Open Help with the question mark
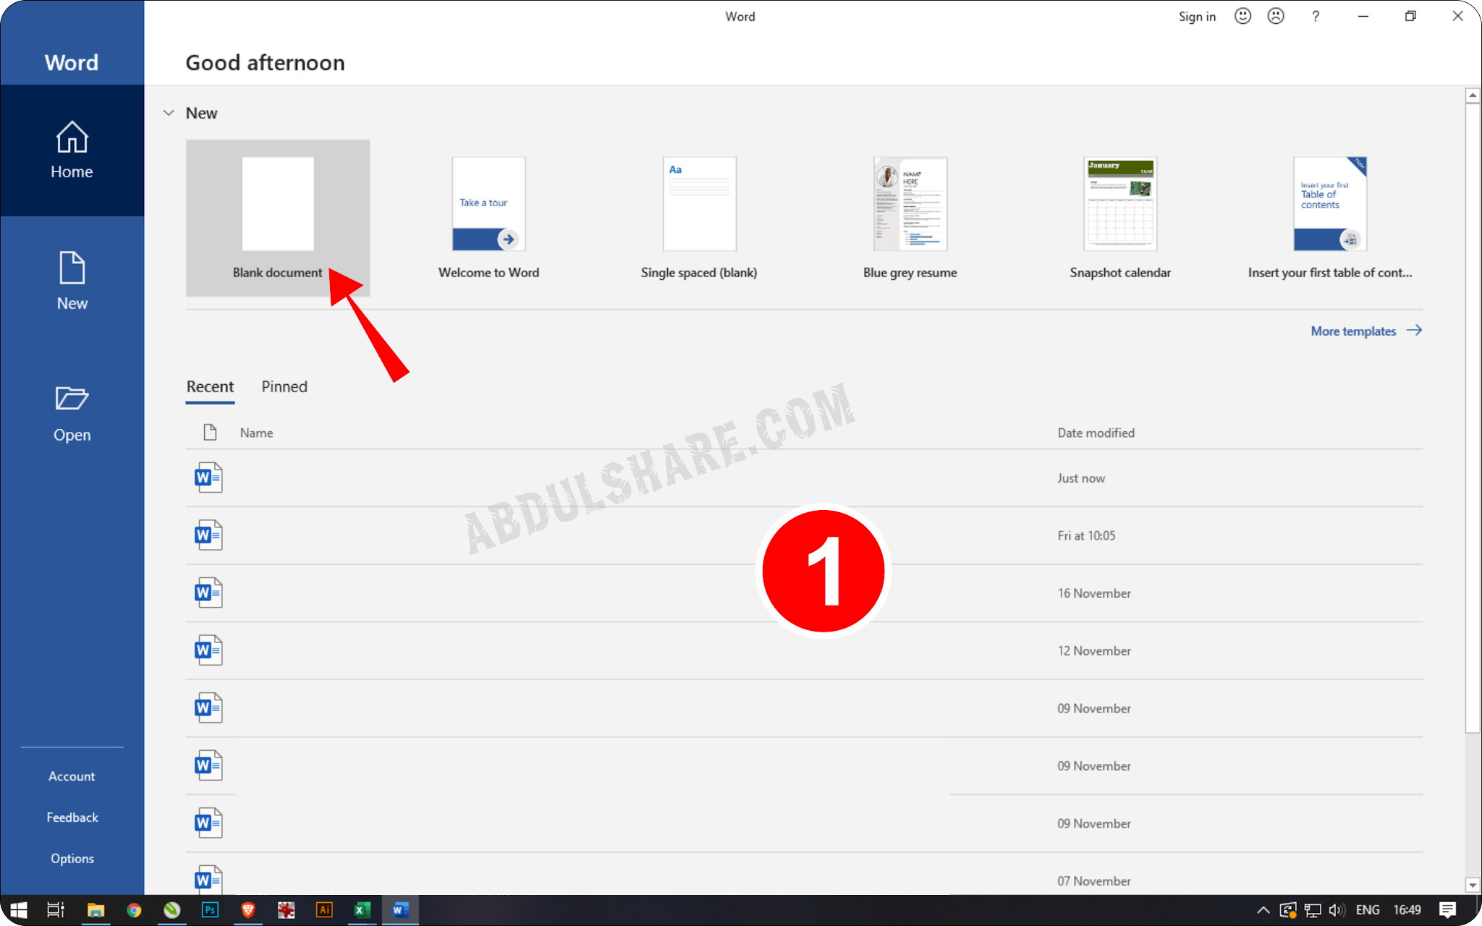The width and height of the screenshot is (1482, 926). [1316, 17]
